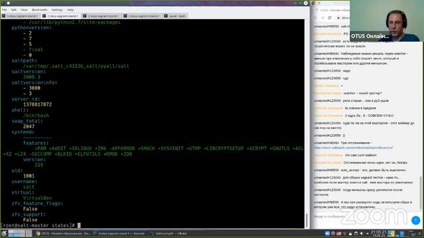
Task: Click the lock icon in the browser address bar
Action: (x=339, y=18)
